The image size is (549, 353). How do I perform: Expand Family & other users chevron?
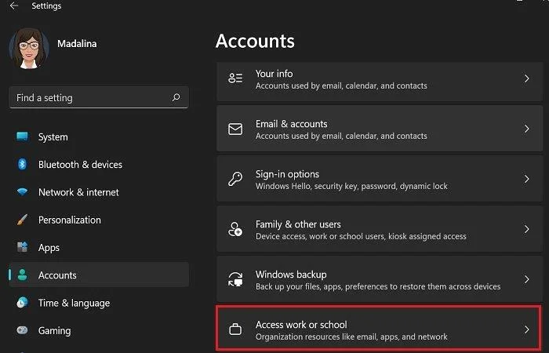point(526,229)
